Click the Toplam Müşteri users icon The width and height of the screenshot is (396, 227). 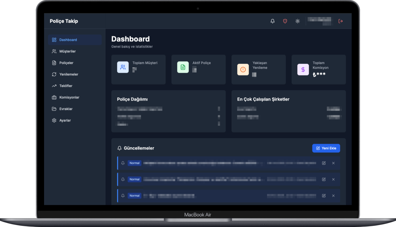coord(123,67)
